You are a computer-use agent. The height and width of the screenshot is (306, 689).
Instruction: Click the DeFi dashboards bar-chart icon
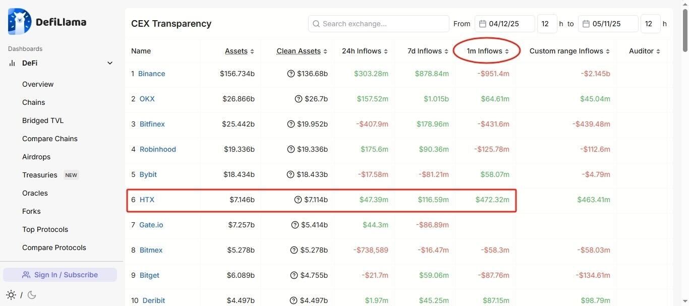point(12,63)
